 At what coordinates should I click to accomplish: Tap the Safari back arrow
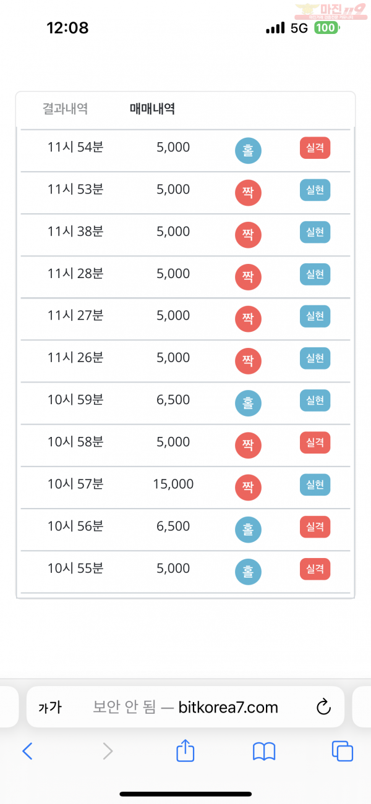[x=27, y=751]
